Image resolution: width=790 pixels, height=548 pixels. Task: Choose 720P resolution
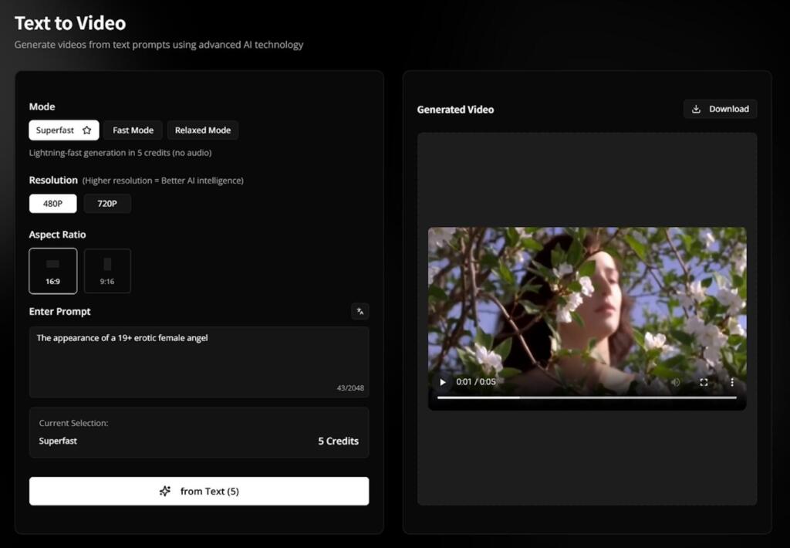click(x=107, y=204)
